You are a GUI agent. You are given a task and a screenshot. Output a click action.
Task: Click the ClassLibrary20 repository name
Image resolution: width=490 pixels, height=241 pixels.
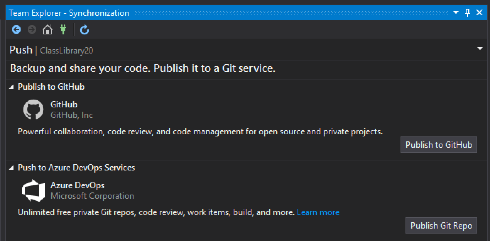coord(67,51)
